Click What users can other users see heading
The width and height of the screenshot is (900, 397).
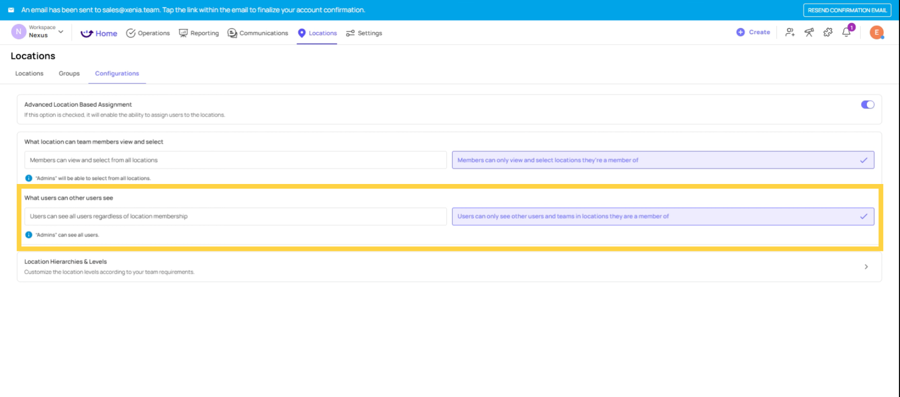(68, 198)
